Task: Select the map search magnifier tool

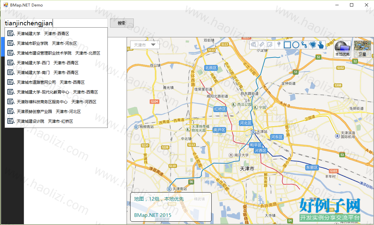Action: pos(254,44)
